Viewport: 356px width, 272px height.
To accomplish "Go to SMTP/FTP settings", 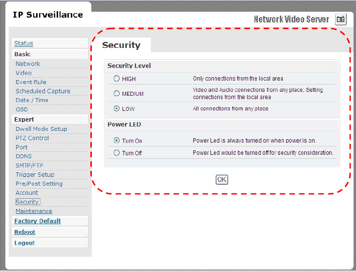I will [29, 166].
